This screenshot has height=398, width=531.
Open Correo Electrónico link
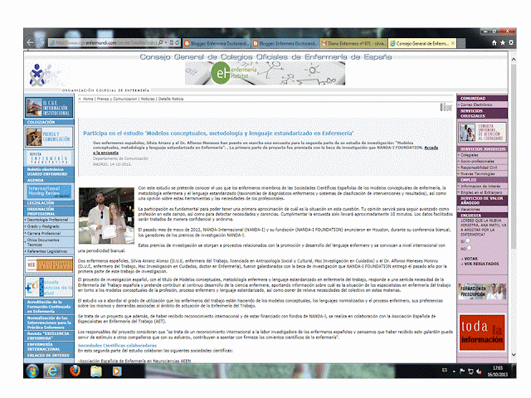click(x=476, y=104)
